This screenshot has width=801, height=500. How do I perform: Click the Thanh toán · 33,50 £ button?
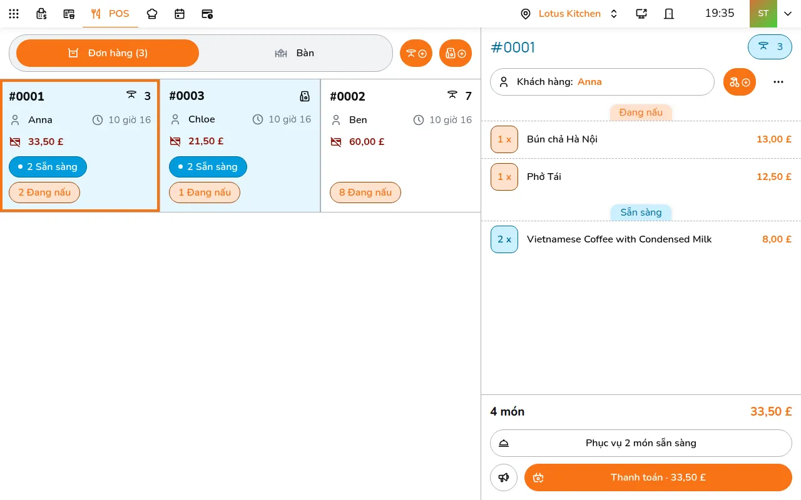point(658,477)
